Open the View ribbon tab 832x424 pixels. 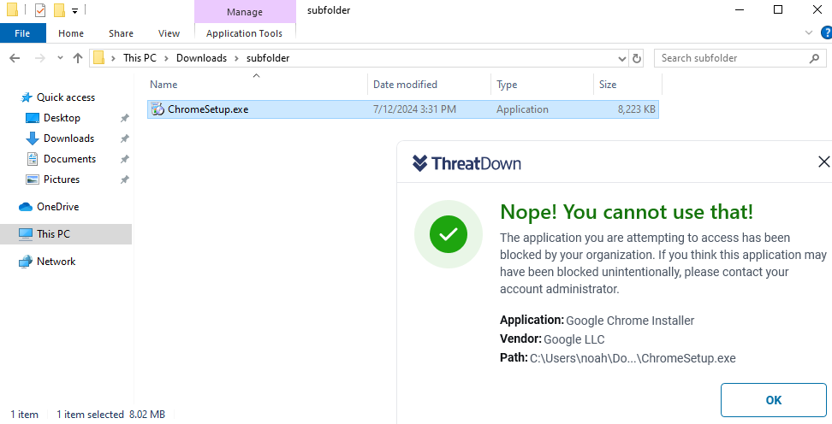point(169,33)
